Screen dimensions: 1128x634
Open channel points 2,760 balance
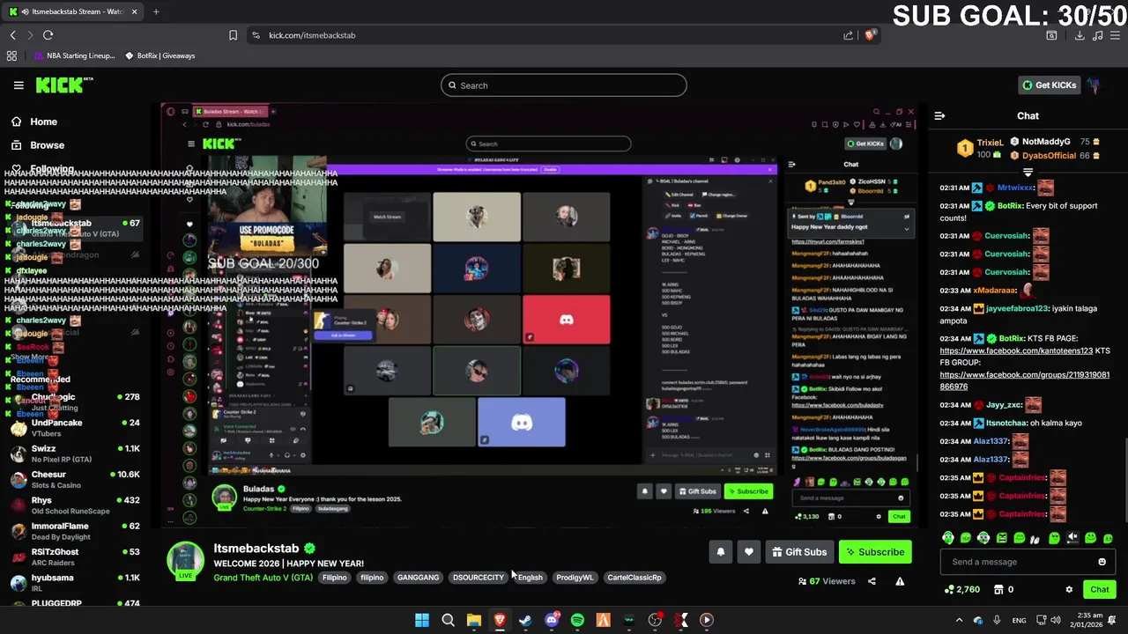point(961,590)
